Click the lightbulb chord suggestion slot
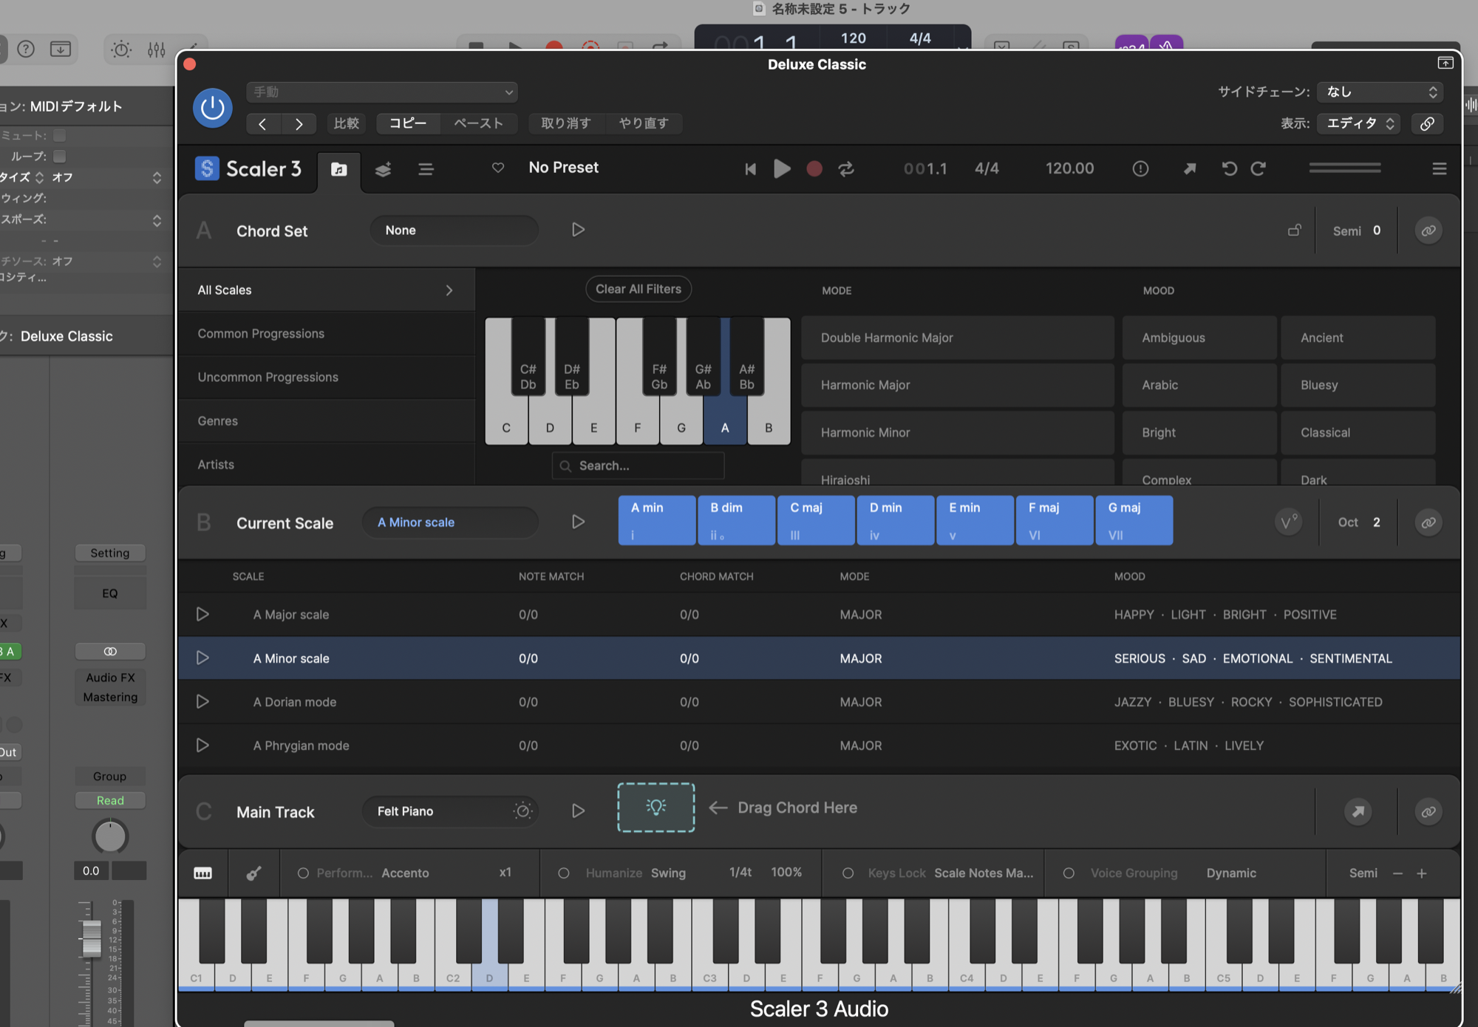Viewport: 1478px width, 1027px height. (656, 808)
